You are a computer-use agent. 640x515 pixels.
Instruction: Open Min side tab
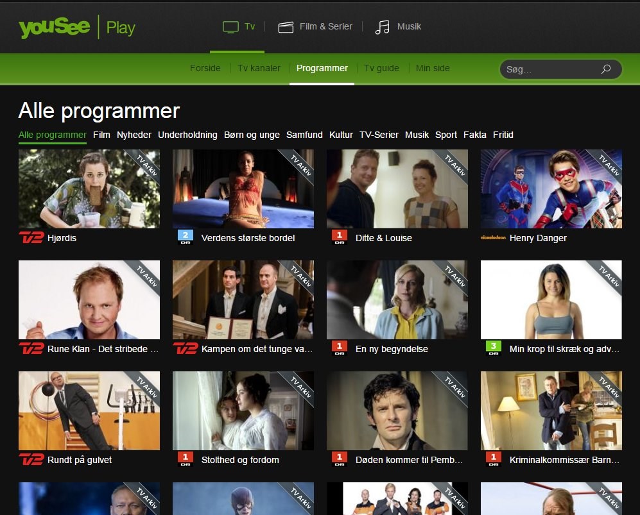pos(433,68)
